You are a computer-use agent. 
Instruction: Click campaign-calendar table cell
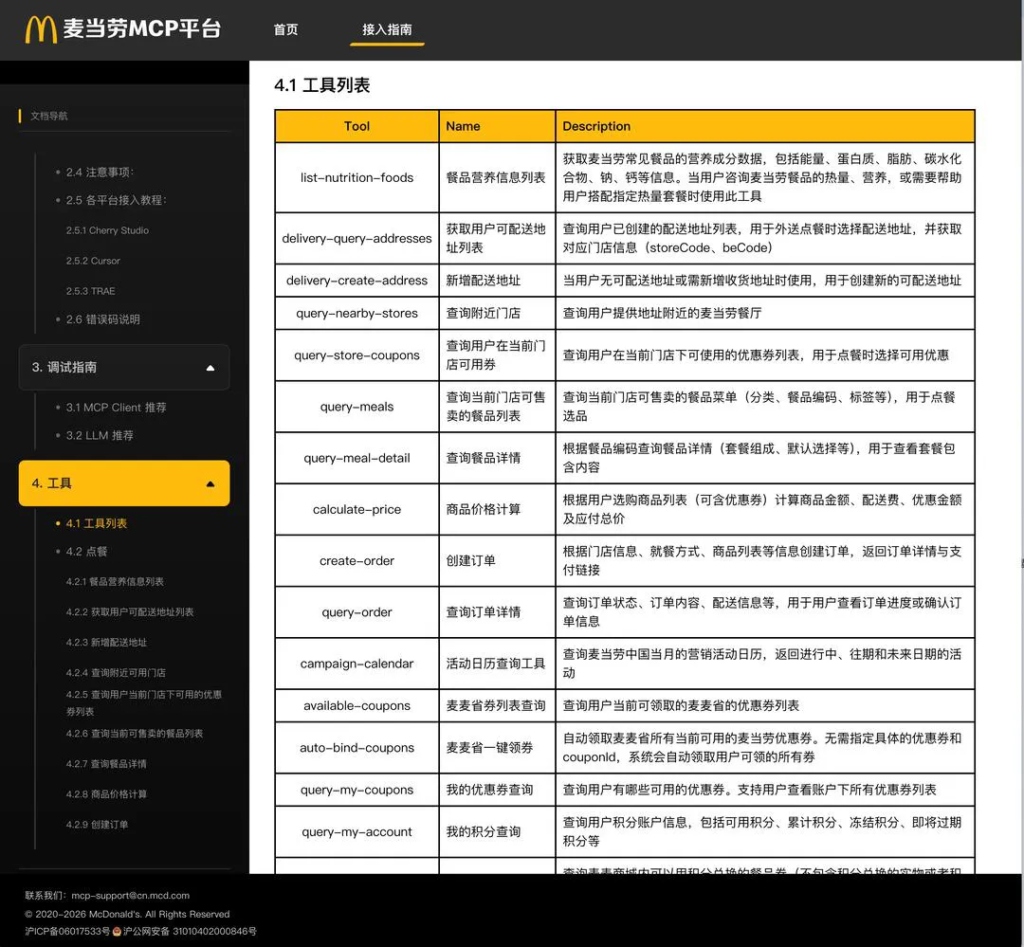(357, 665)
